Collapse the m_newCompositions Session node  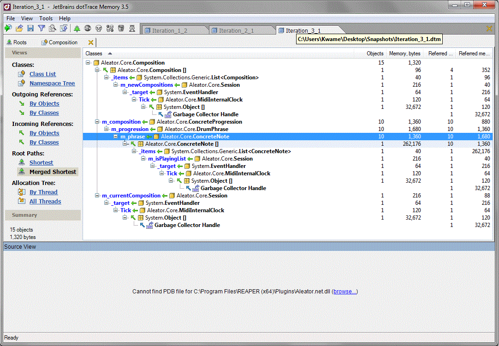115,85
